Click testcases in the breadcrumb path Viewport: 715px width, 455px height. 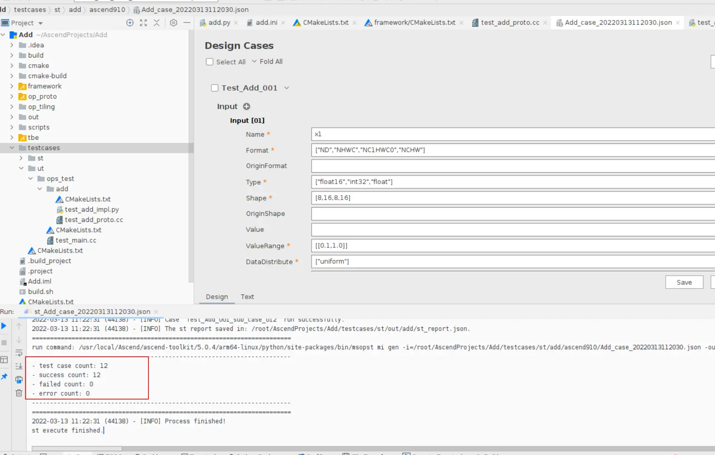(30, 9)
